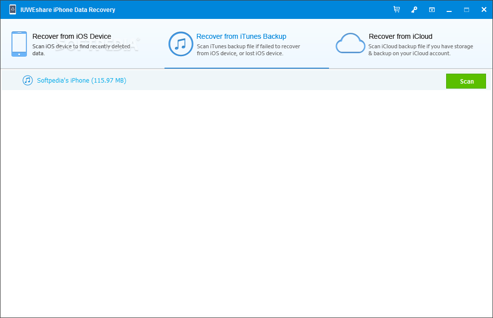493x318 pixels.
Task: Click the iPhone device icon
Action: (x=19, y=44)
